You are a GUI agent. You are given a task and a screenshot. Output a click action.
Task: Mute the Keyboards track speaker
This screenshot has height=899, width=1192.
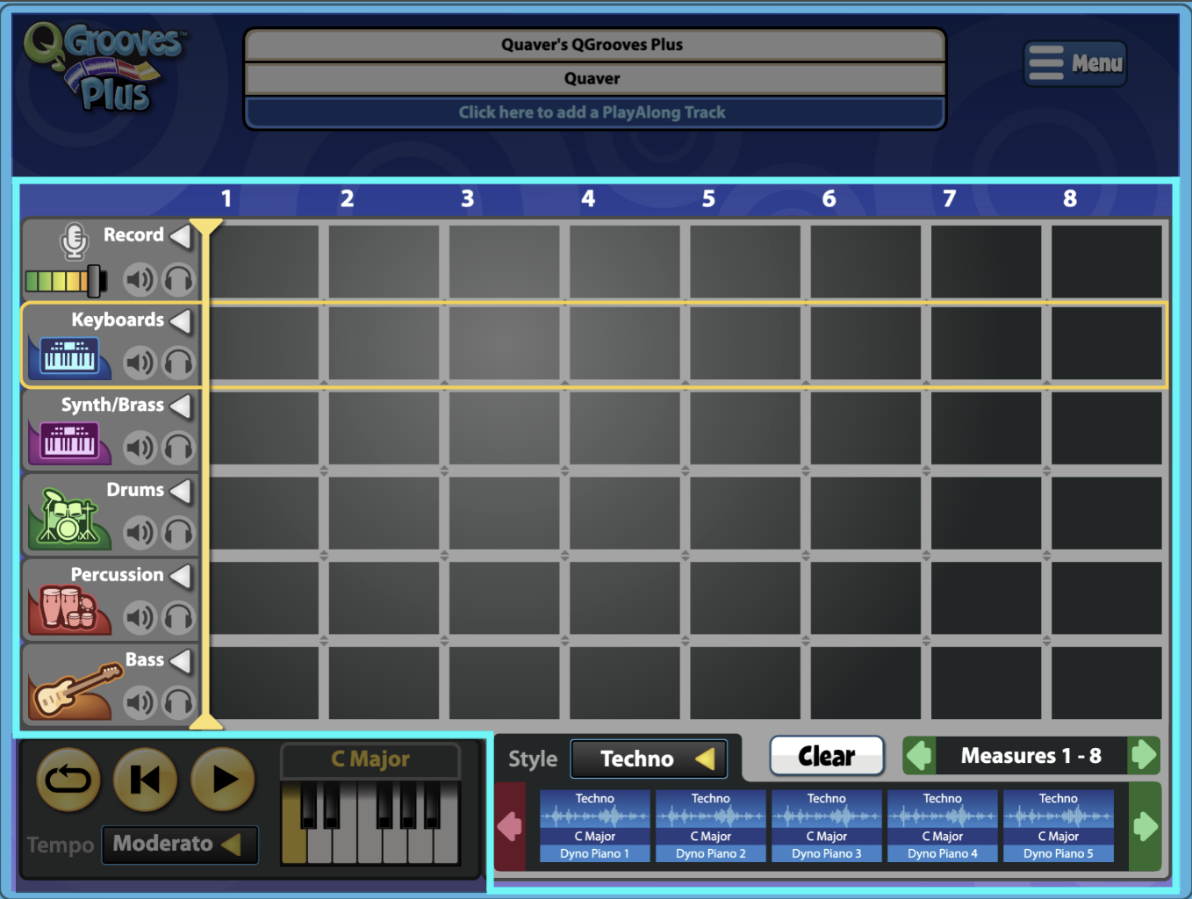(140, 363)
